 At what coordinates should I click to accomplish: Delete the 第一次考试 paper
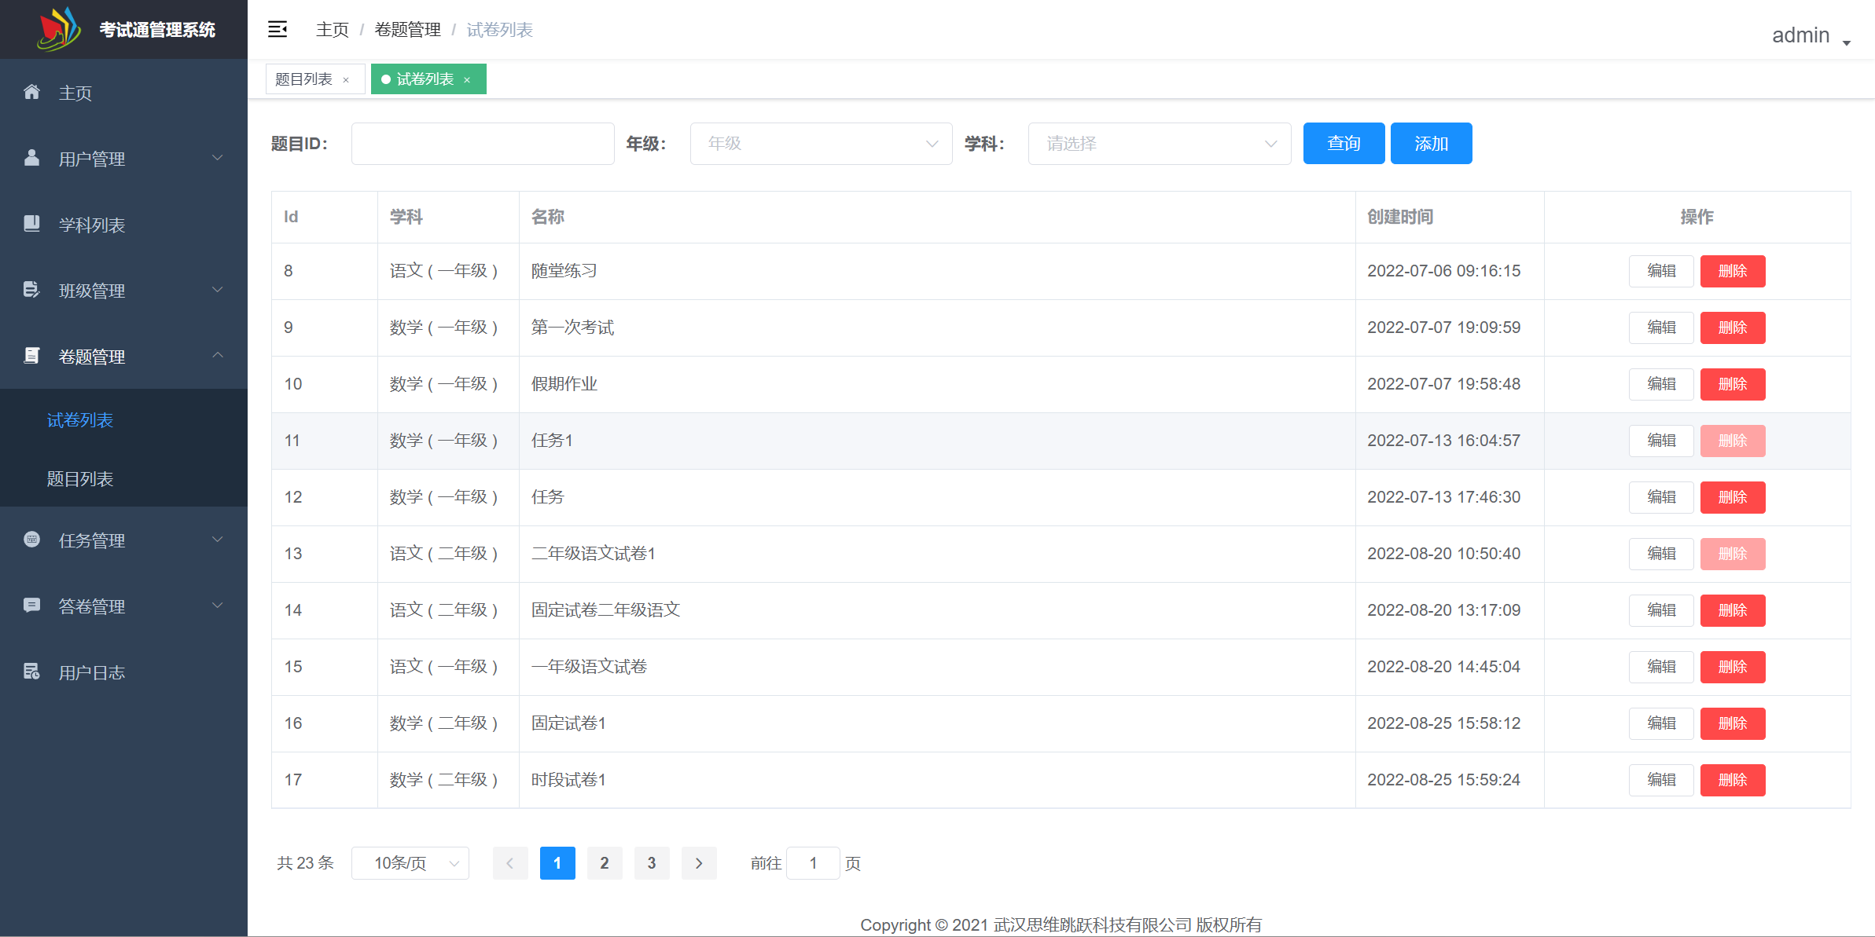1733,328
